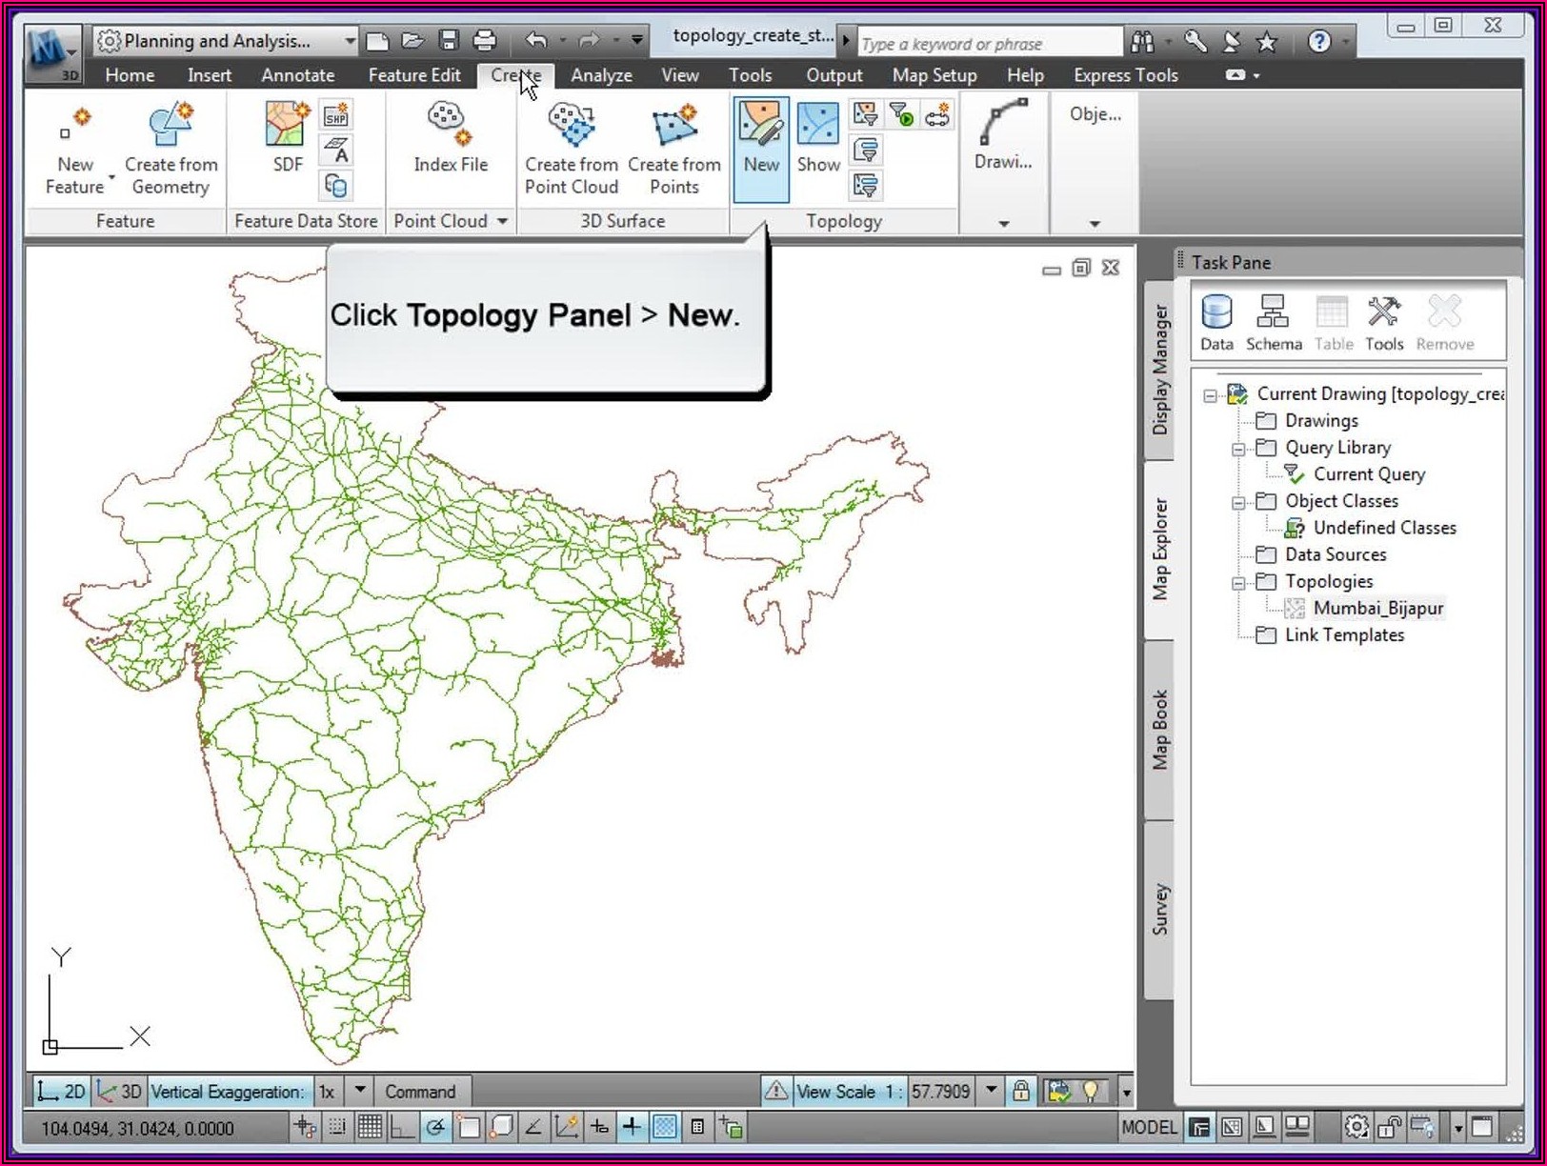Viewport: 1547px width, 1166px height.
Task: Click the Command button in status bar
Action: pos(419,1092)
